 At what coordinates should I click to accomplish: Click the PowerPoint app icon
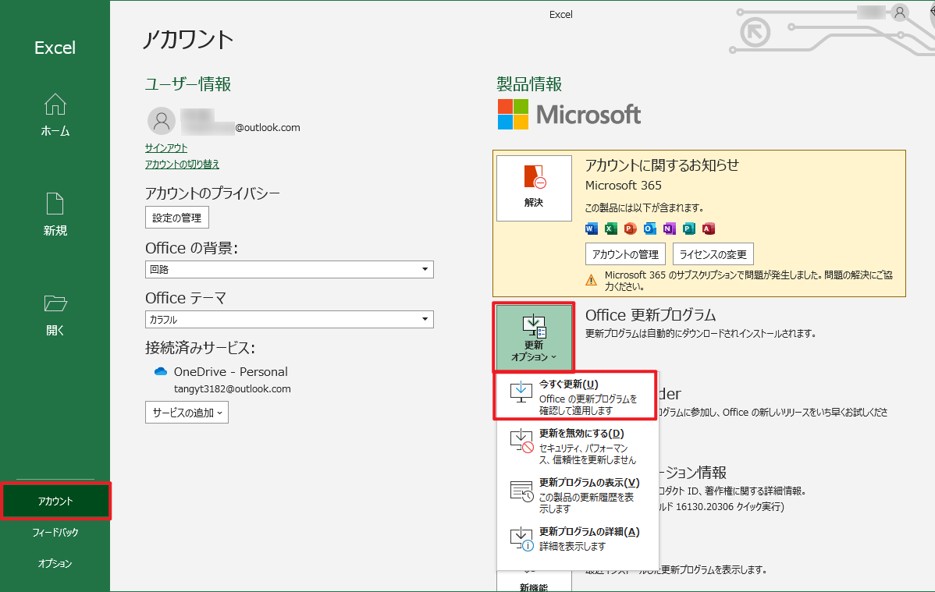pos(631,229)
